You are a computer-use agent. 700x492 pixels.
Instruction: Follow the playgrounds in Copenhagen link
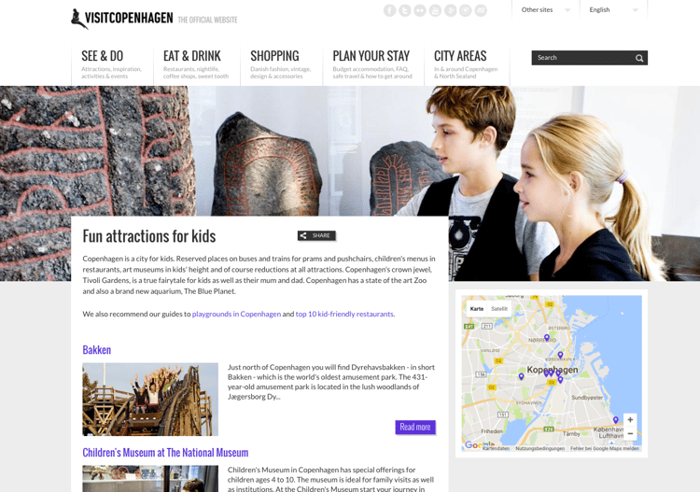point(236,314)
